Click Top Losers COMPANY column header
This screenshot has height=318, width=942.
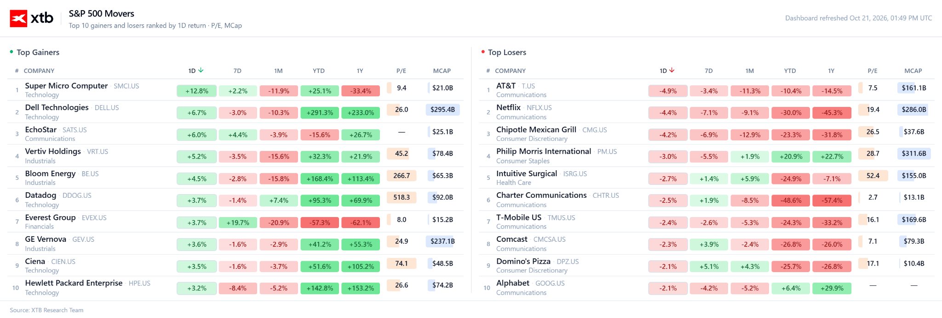click(510, 71)
